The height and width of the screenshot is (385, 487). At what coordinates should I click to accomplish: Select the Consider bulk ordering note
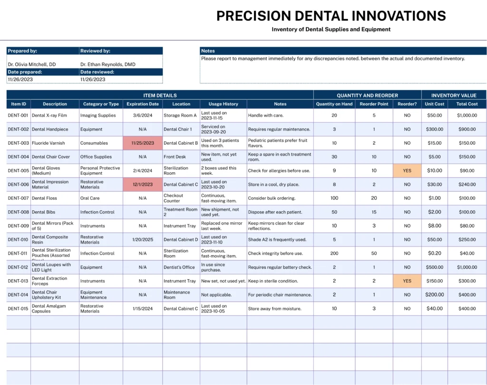click(x=280, y=198)
